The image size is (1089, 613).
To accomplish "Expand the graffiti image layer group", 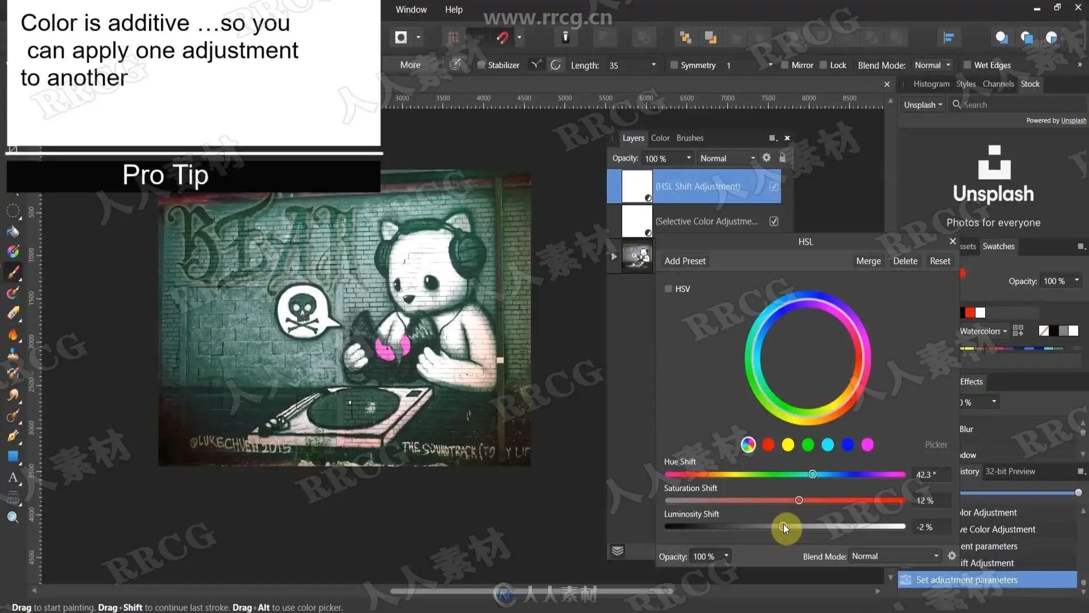I will click(614, 257).
